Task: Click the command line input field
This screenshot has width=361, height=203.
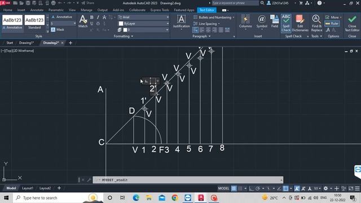Action: pyautogui.click(x=188, y=180)
